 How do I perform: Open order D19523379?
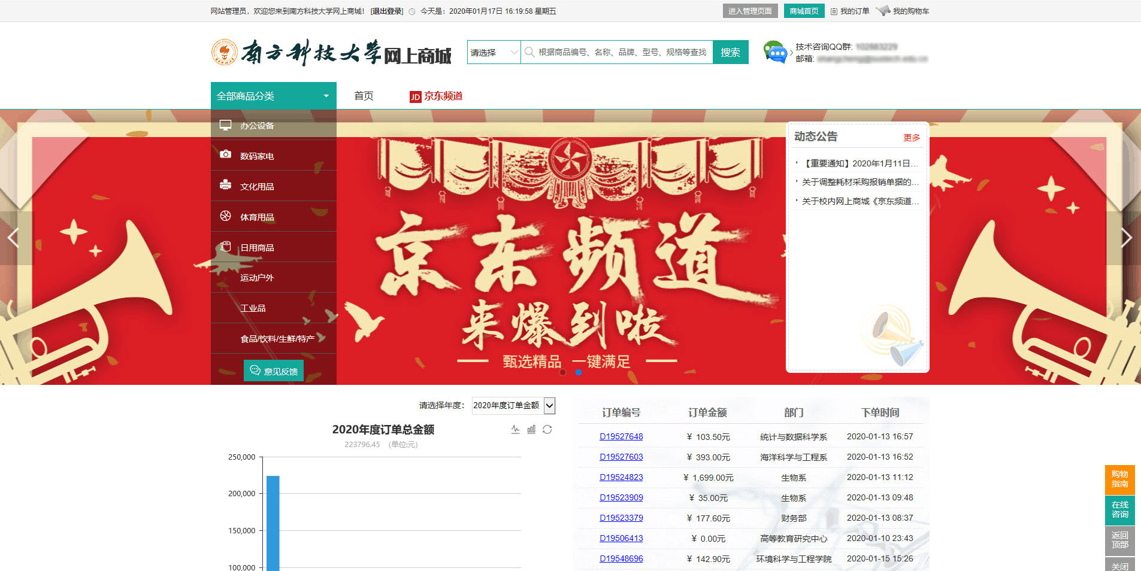pos(621,518)
